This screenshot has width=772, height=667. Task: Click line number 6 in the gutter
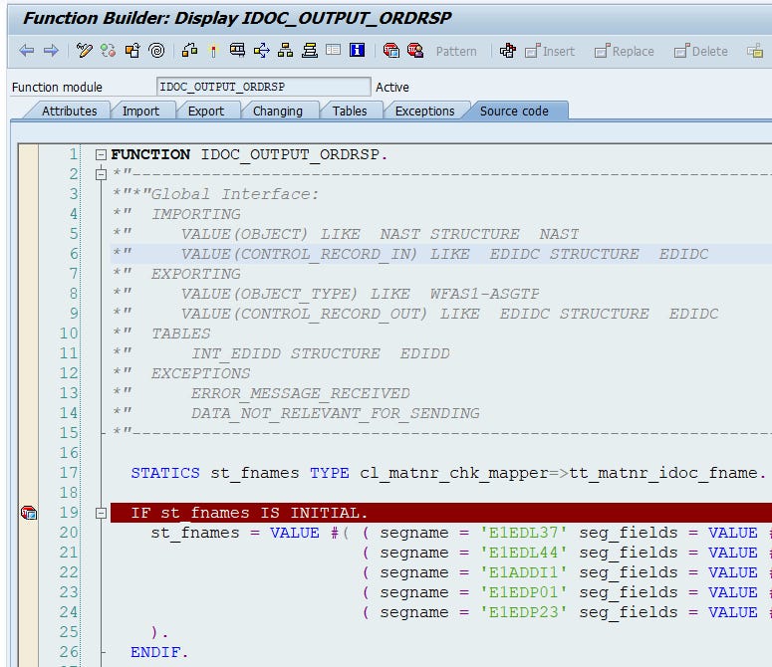coord(74,254)
